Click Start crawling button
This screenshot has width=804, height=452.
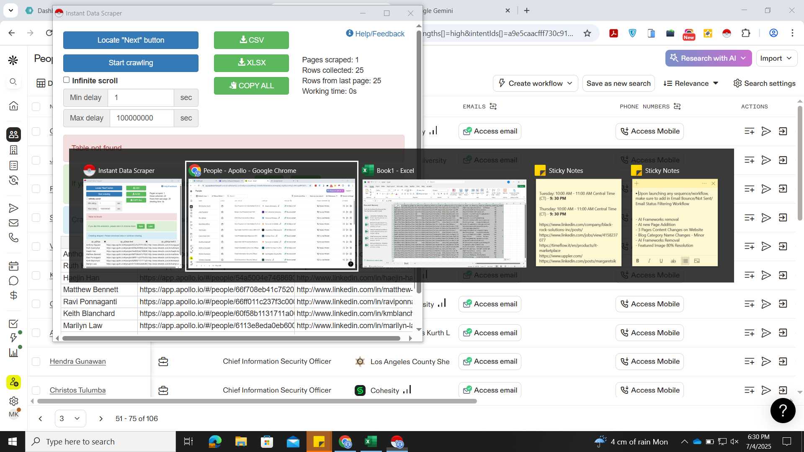[131, 63]
